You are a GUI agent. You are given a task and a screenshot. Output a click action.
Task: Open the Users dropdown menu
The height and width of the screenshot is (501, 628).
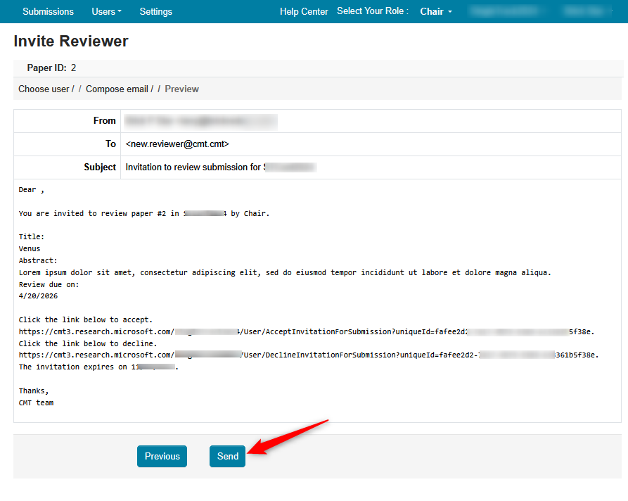coord(106,11)
